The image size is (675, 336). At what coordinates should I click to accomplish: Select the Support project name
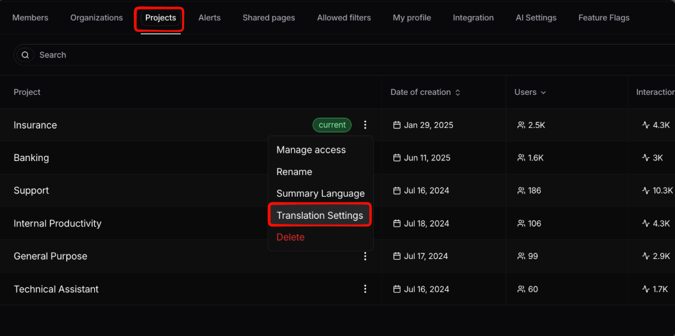pos(31,190)
